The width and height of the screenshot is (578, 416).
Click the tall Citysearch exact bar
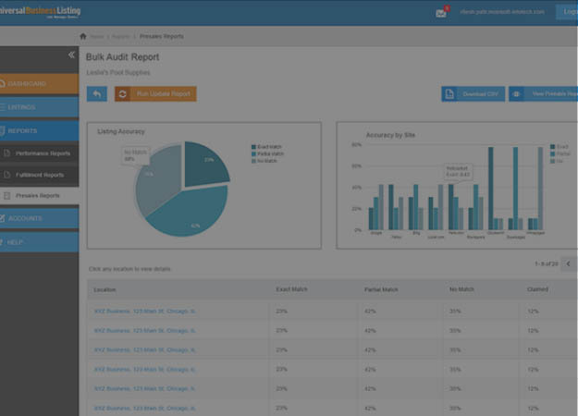point(491,189)
